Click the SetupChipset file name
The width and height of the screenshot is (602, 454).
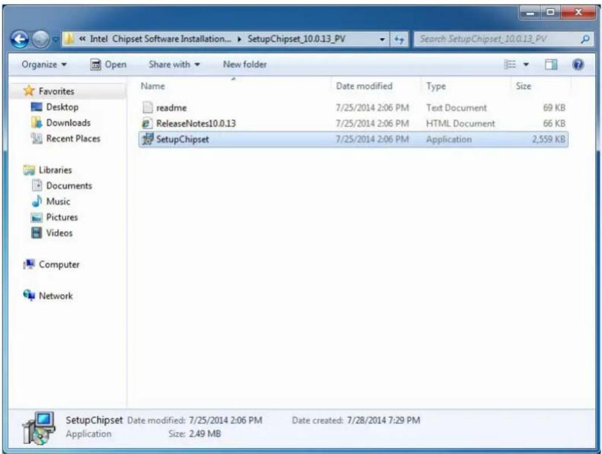click(182, 139)
